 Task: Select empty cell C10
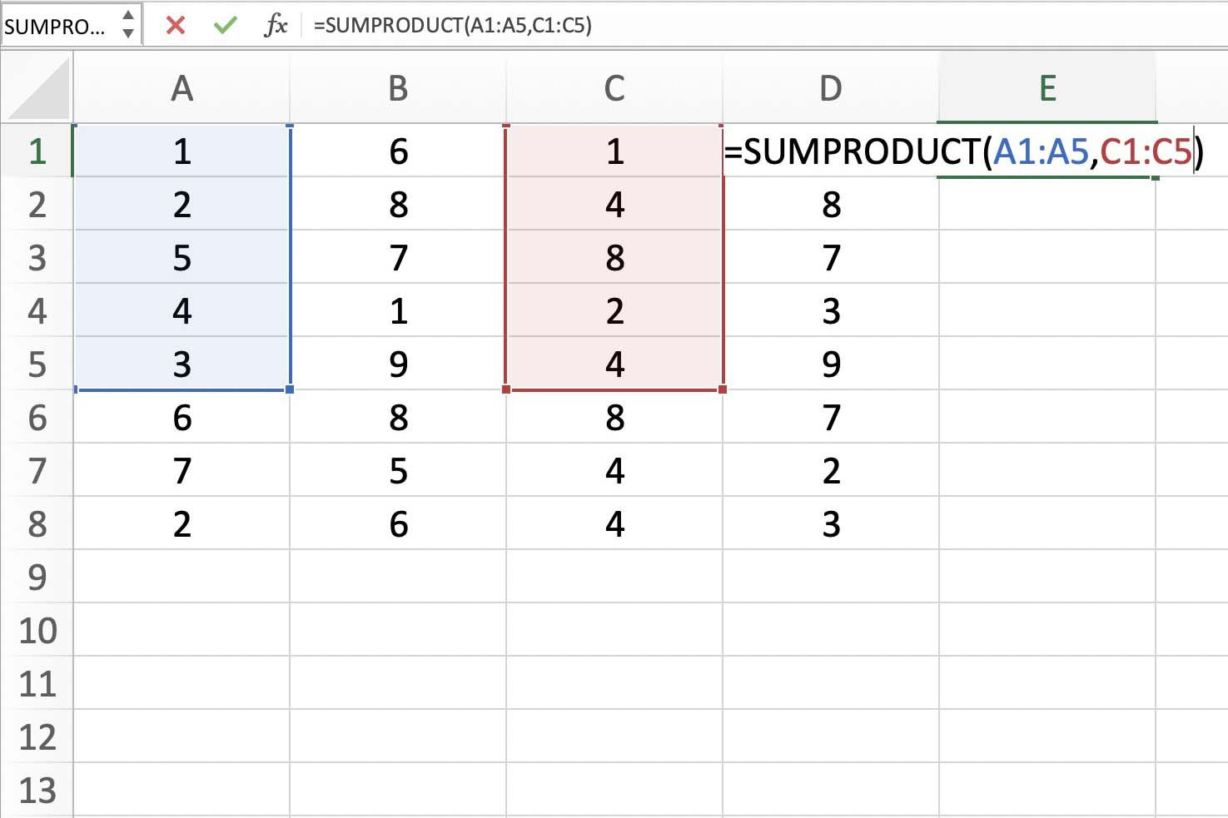click(614, 631)
